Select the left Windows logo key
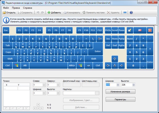 coord(16,65)
